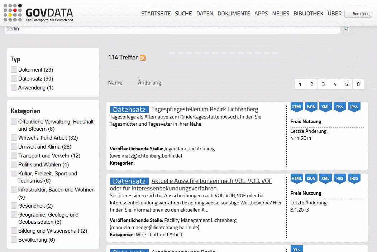Screen dimensions: 377x252
Task: Open RSS format badge for Aktuelle Ausschreibungen dataset
Action: pos(340,178)
